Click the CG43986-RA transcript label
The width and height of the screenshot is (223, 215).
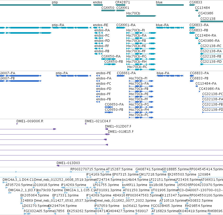tap(209, 41)
